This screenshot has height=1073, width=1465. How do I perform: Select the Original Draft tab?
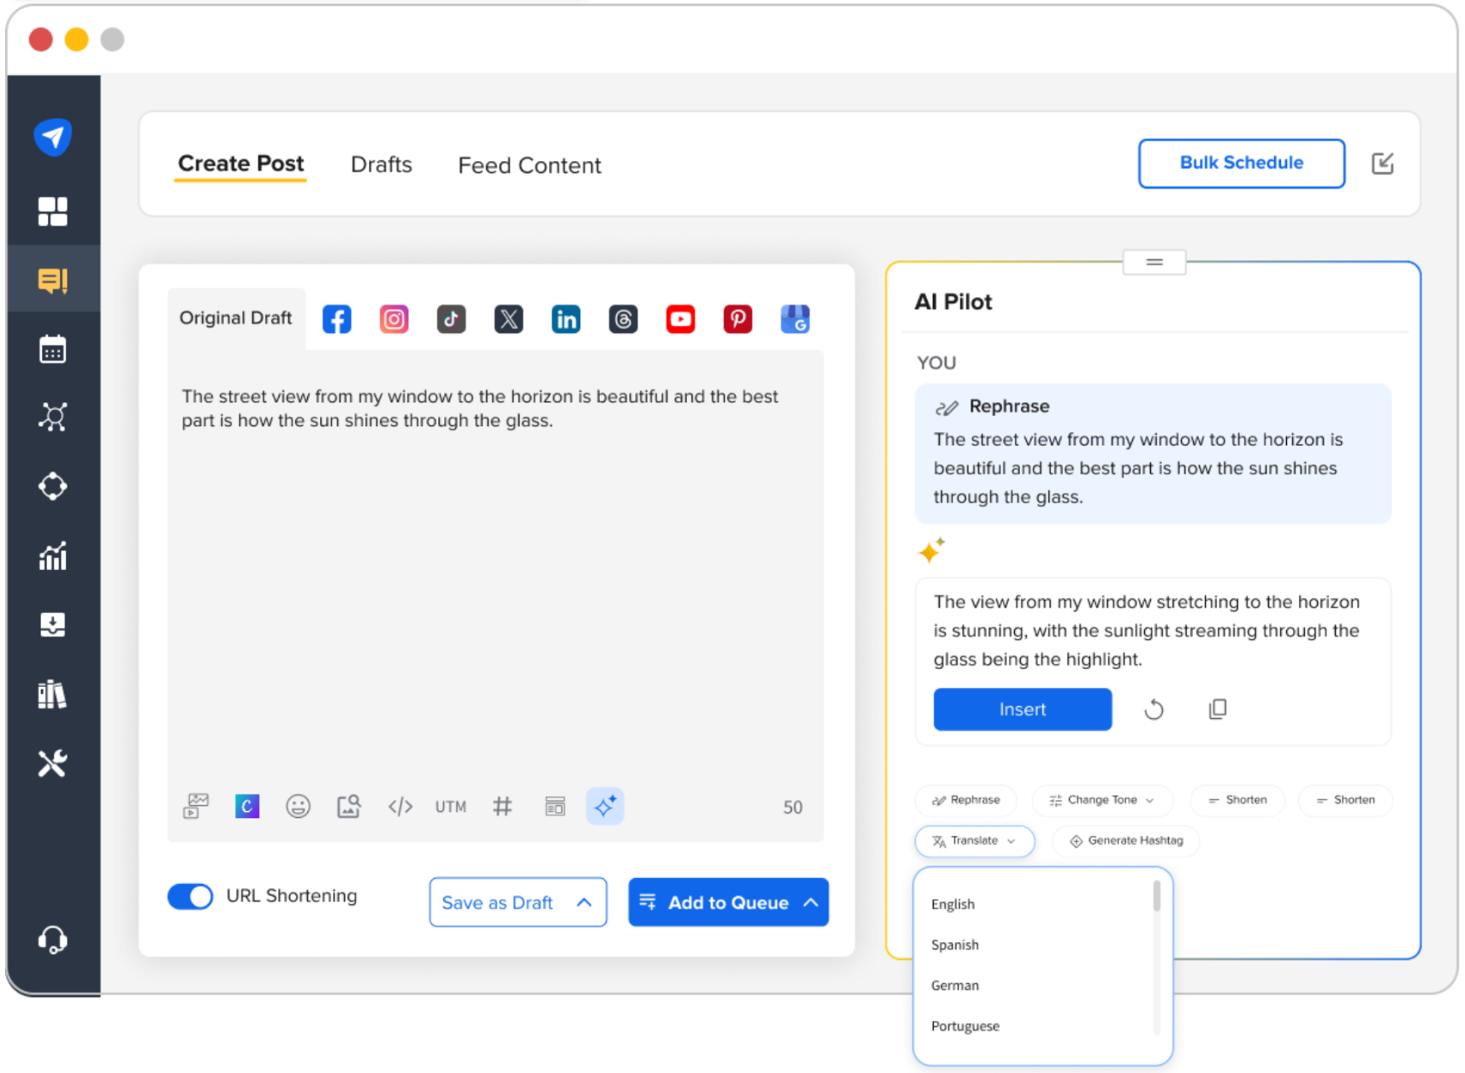[235, 318]
